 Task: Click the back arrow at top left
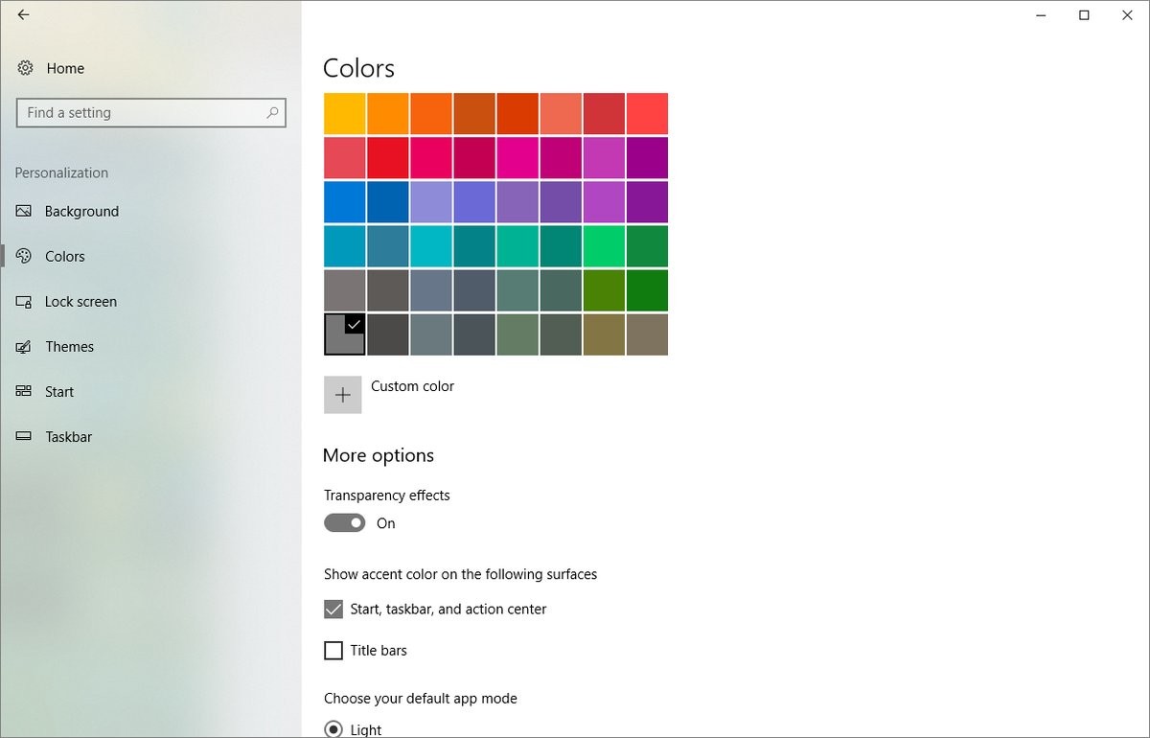pos(23,15)
